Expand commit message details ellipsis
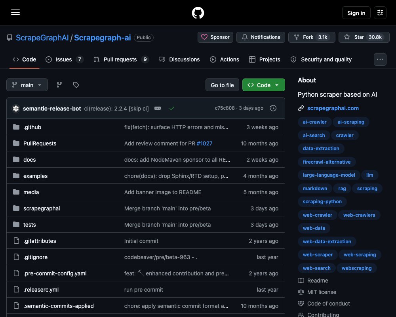The width and height of the screenshot is (396, 317). [158, 108]
